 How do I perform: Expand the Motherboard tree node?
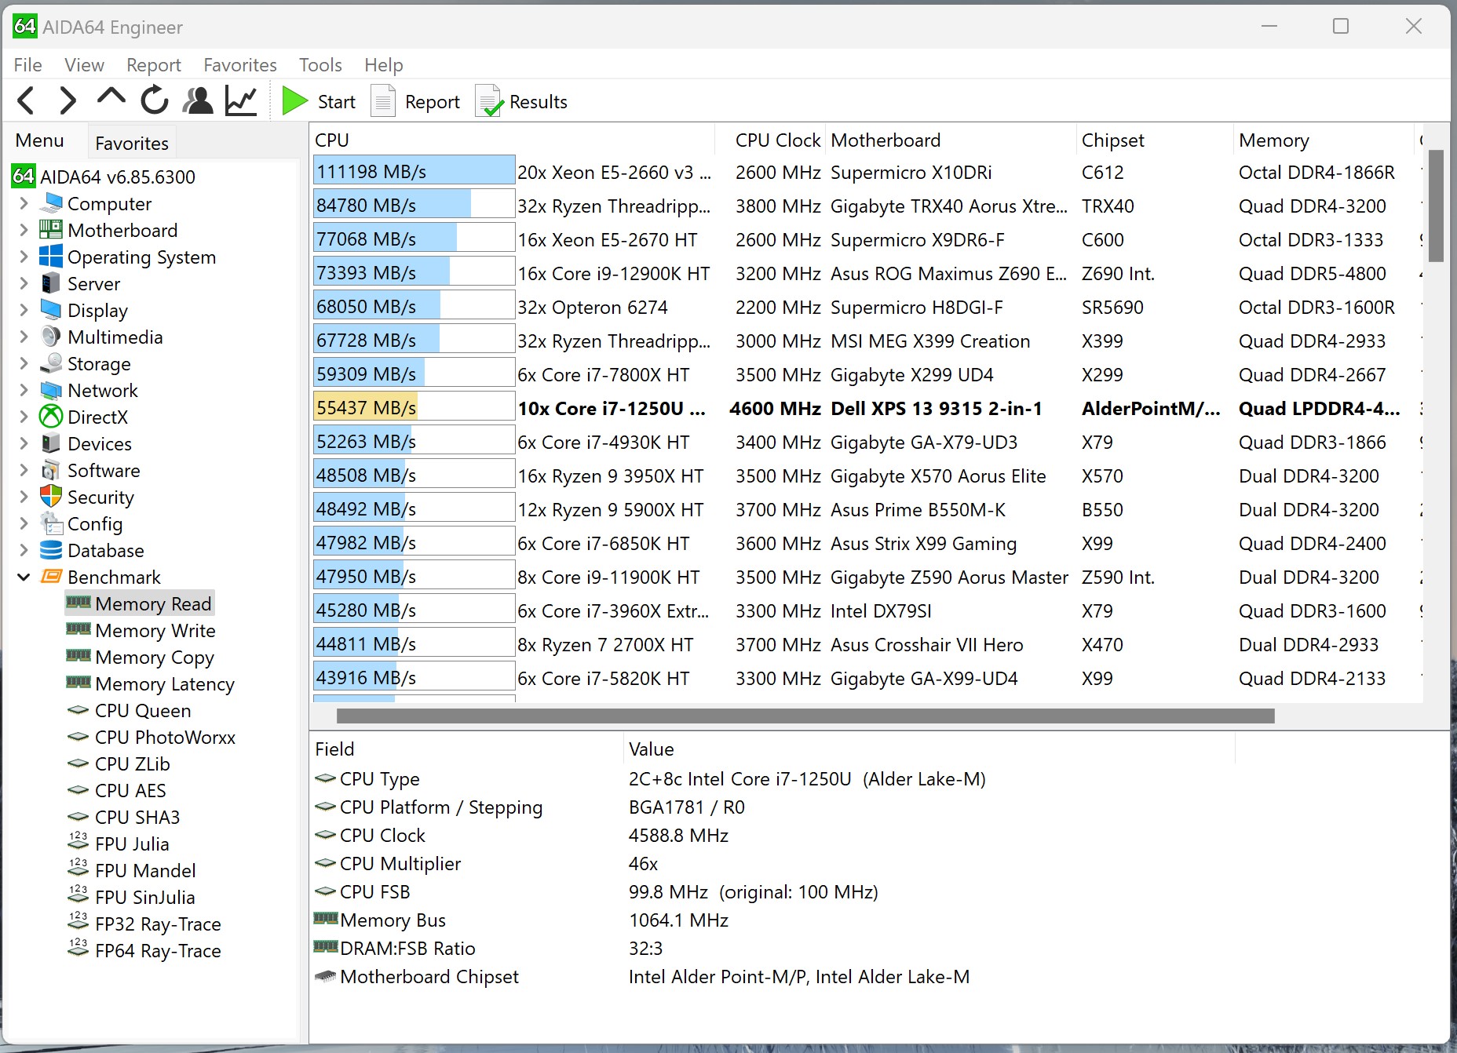click(x=24, y=230)
